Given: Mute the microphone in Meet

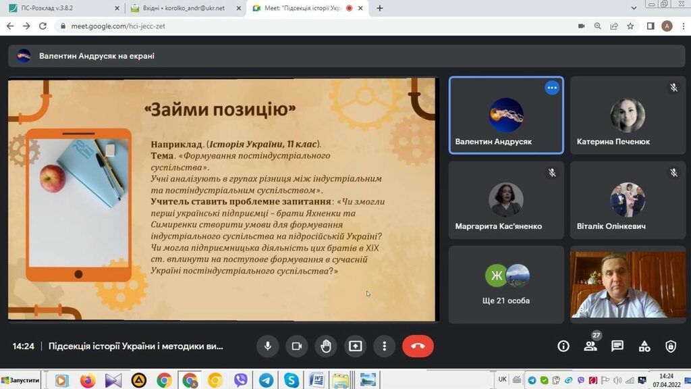Looking at the screenshot, I should (268, 346).
